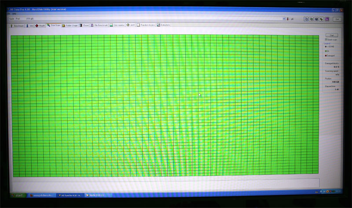Toggle the Quick scan checkbox
This screenshot has width=352, height=208.
326,40
